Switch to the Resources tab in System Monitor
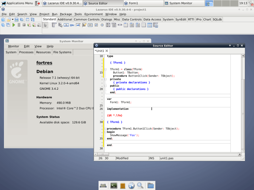The image size is (254, 190). [x=43, y=52]
